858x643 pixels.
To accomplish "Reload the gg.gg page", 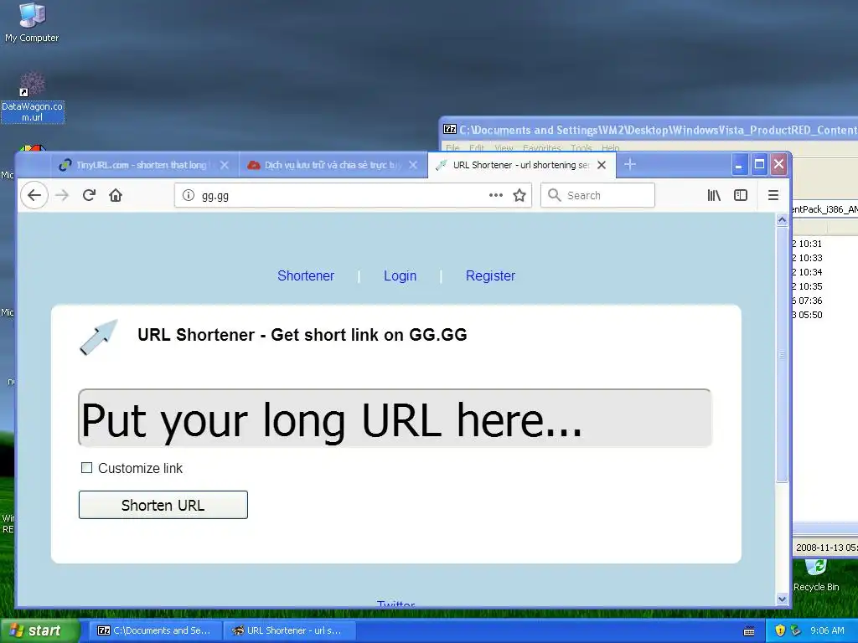I will click(x=89, y=195).
